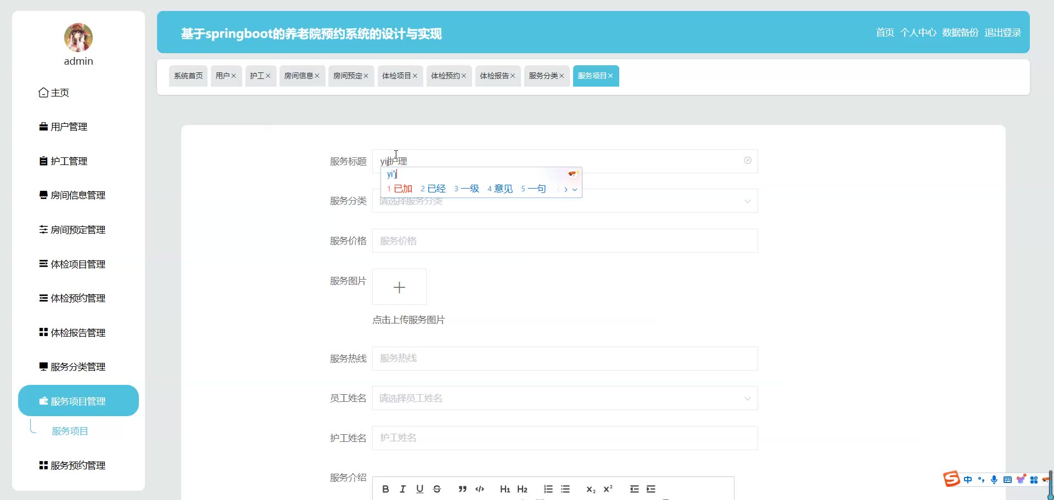
Task: Clear the 服务标题 field with the circle-x icon
Action: [748, 161]
